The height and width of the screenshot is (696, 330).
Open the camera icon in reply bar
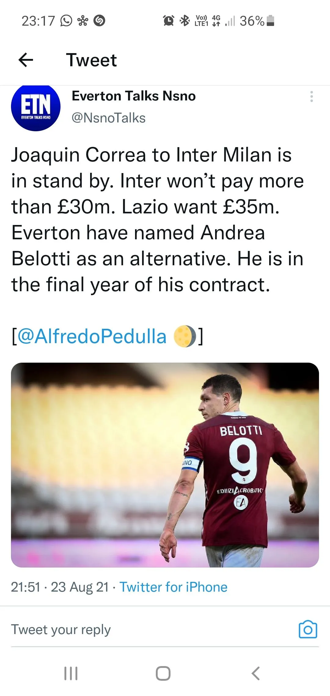coord(308,629)
